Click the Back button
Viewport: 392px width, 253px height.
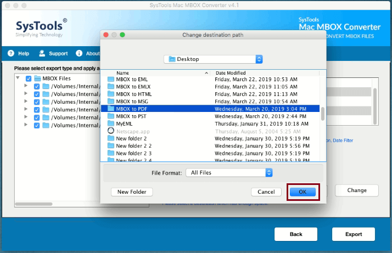click(x=296, y=234)
